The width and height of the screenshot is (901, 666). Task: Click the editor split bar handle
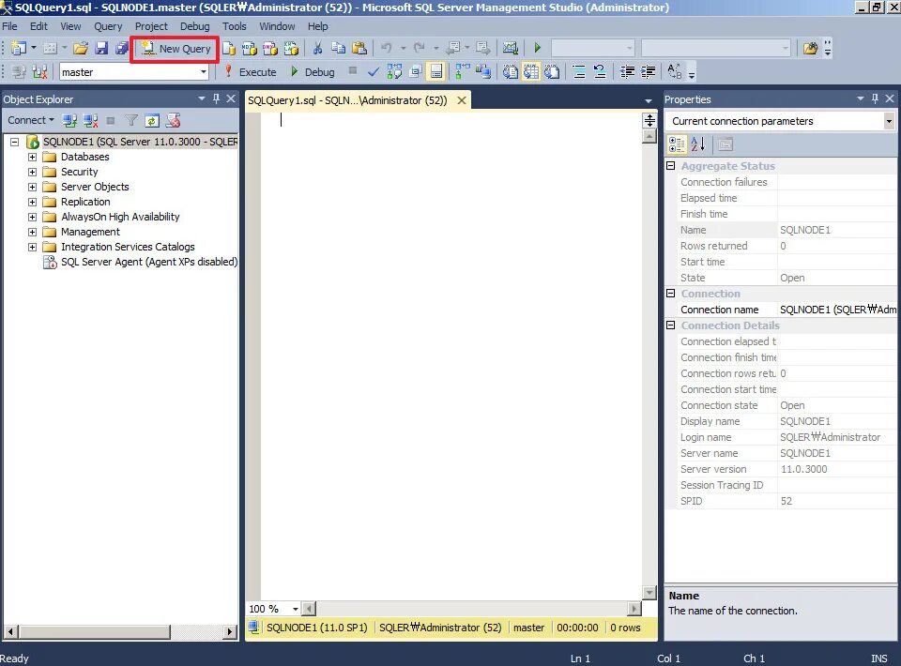click(649, 121)
